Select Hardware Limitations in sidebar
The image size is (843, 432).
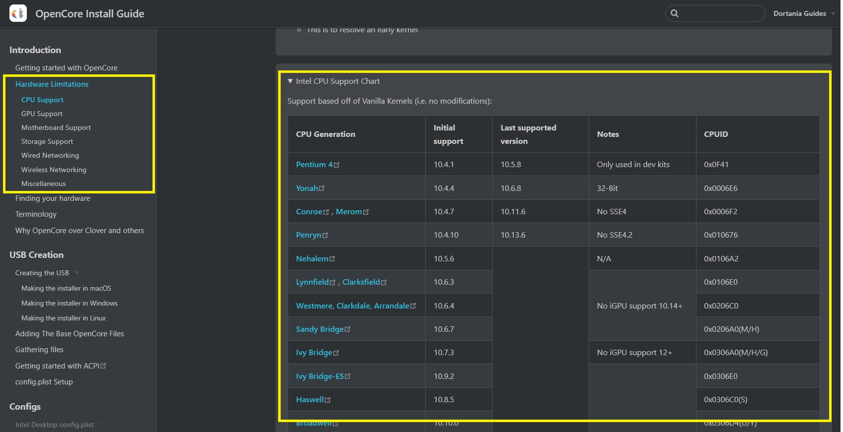[x=52, y=84]
